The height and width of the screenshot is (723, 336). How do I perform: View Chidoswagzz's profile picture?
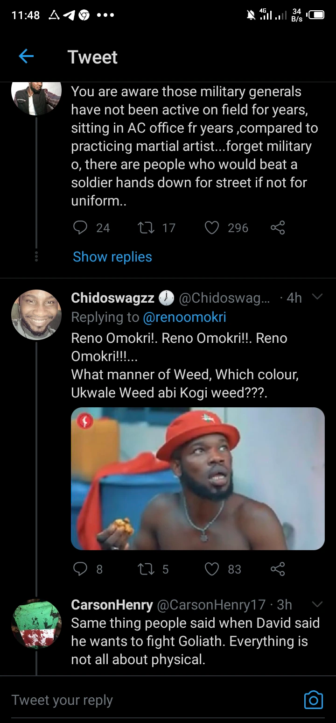(36, 314)
